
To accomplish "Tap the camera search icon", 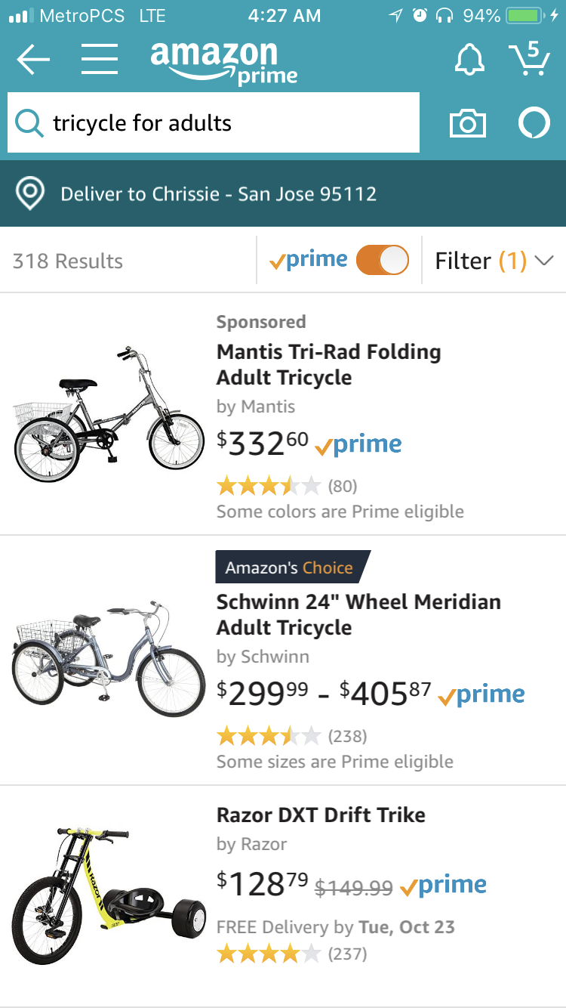I will click(467, 123).
